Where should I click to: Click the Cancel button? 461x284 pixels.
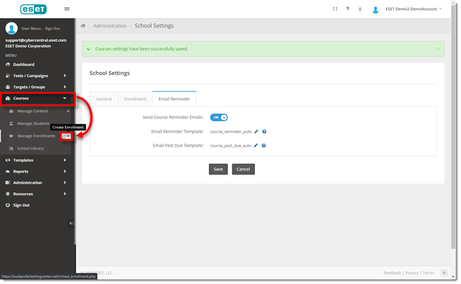tap(243, 169)
